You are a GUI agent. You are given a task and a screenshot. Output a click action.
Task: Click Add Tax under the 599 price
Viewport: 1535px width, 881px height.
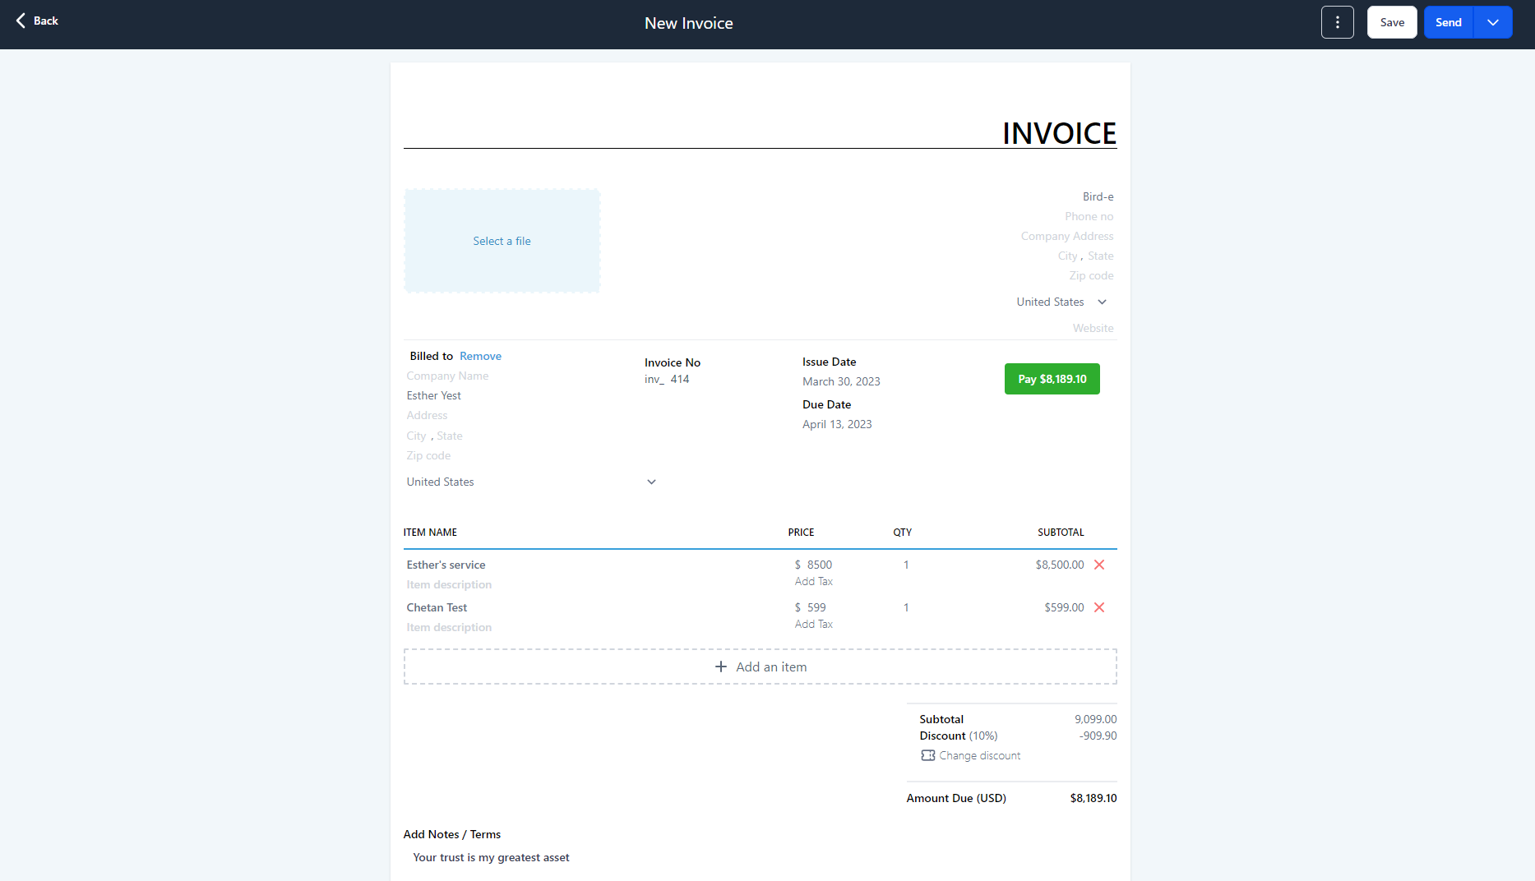pyautogui.click(x=813, y=624)
